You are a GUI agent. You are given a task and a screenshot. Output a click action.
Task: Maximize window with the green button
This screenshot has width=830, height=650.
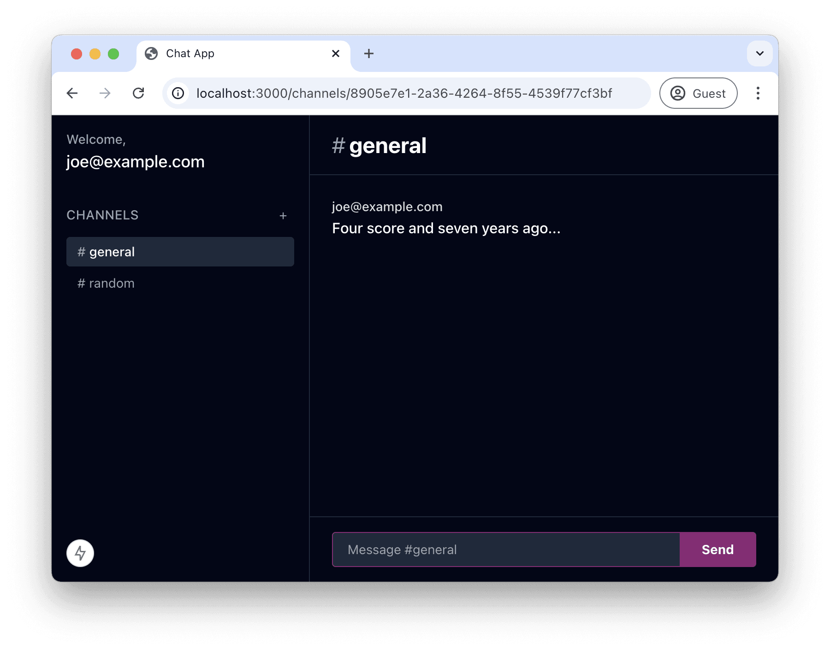point(113,54)
